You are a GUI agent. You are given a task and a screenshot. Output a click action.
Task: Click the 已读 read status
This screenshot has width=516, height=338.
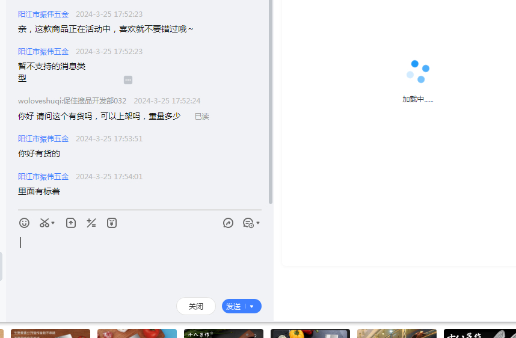point(201,117)
